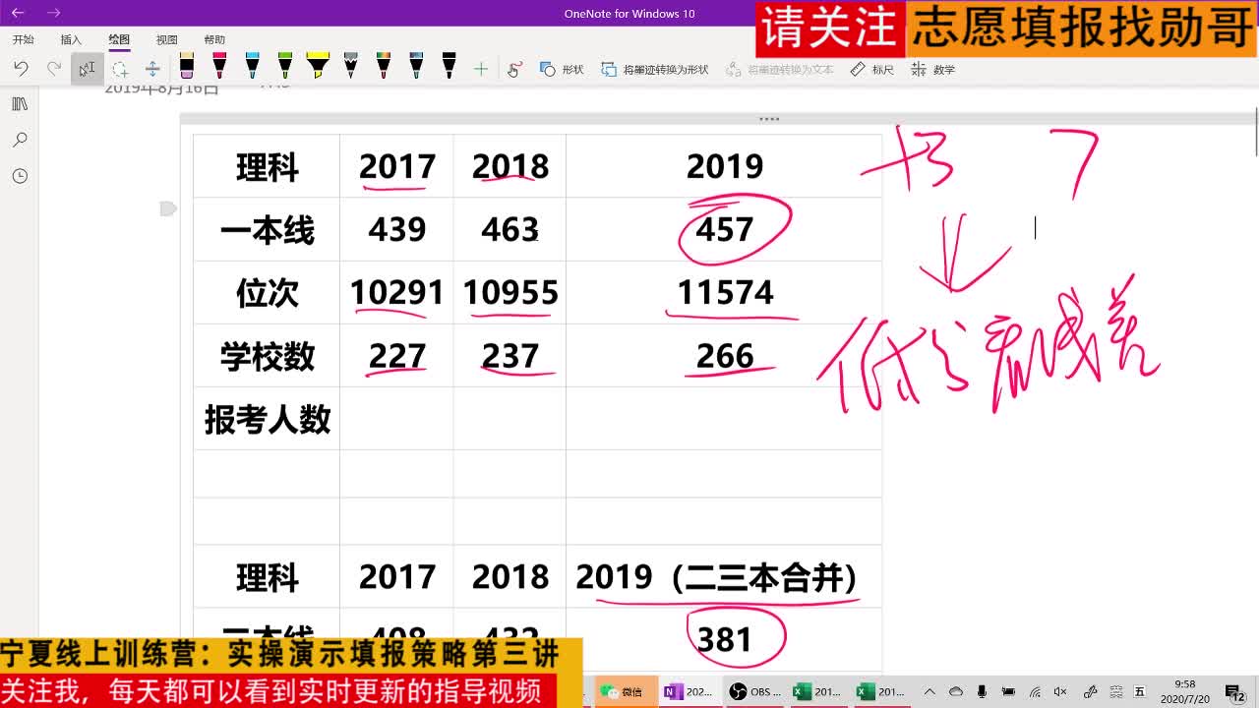Select the yellow highlighter
This screenshot has height=708, width=1259.
[x=318, y=67]
